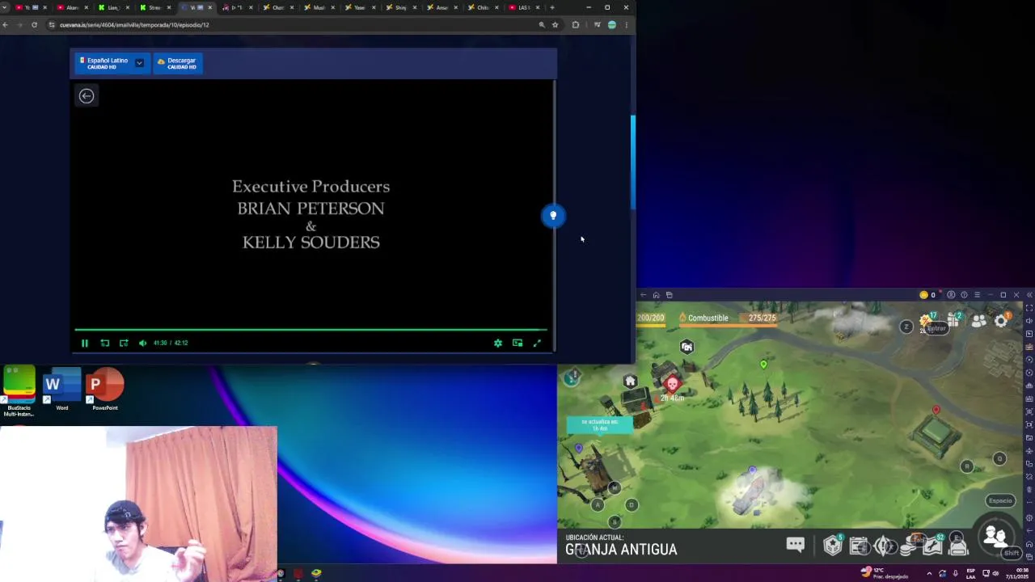The image size is (1035, 582).
Task: Open the BlueStacks help icon
Action: 964,295
